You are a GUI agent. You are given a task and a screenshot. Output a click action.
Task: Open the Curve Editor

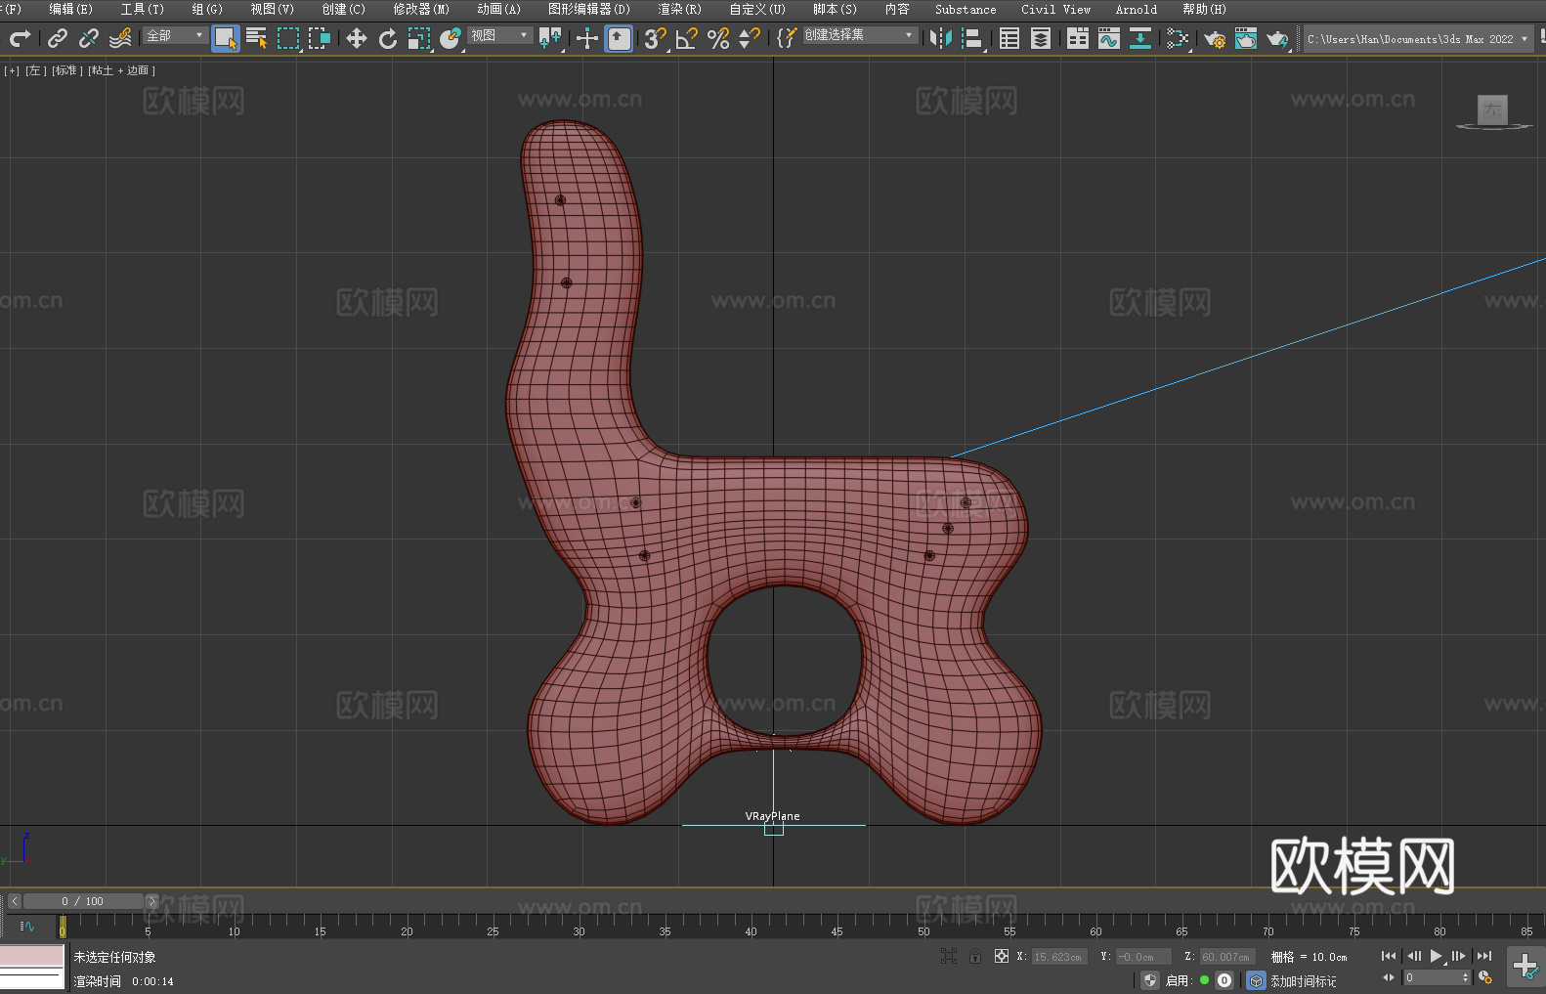pos(1109,38)
